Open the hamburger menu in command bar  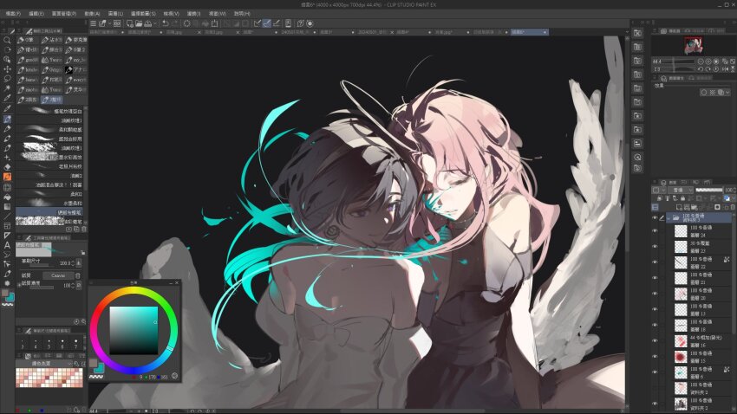[93, 23]
